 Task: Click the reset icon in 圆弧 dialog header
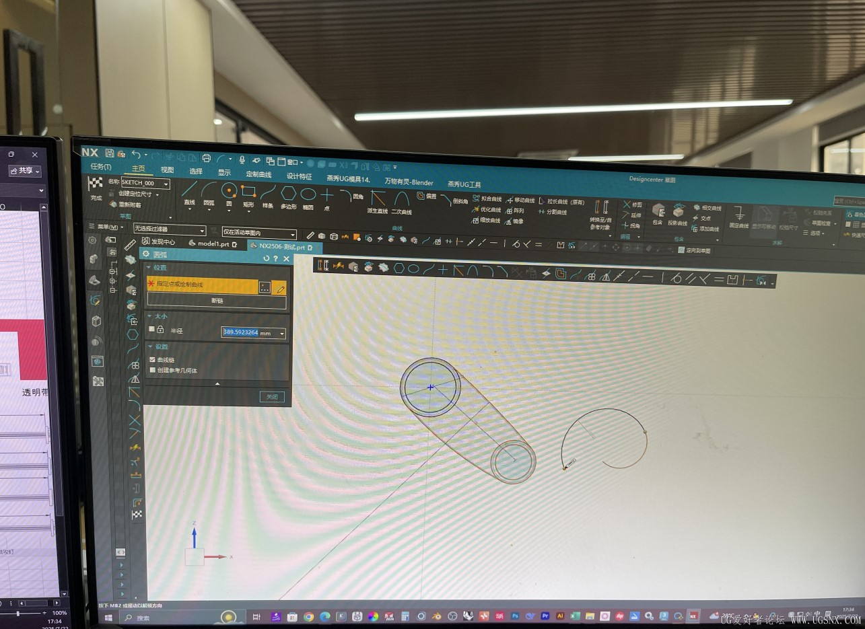pos(266,258)
